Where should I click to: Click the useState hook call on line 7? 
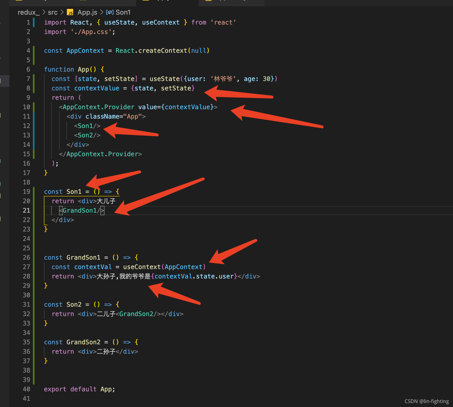pos(165,79)
